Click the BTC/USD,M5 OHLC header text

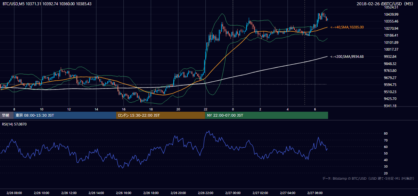pos(47,4)
